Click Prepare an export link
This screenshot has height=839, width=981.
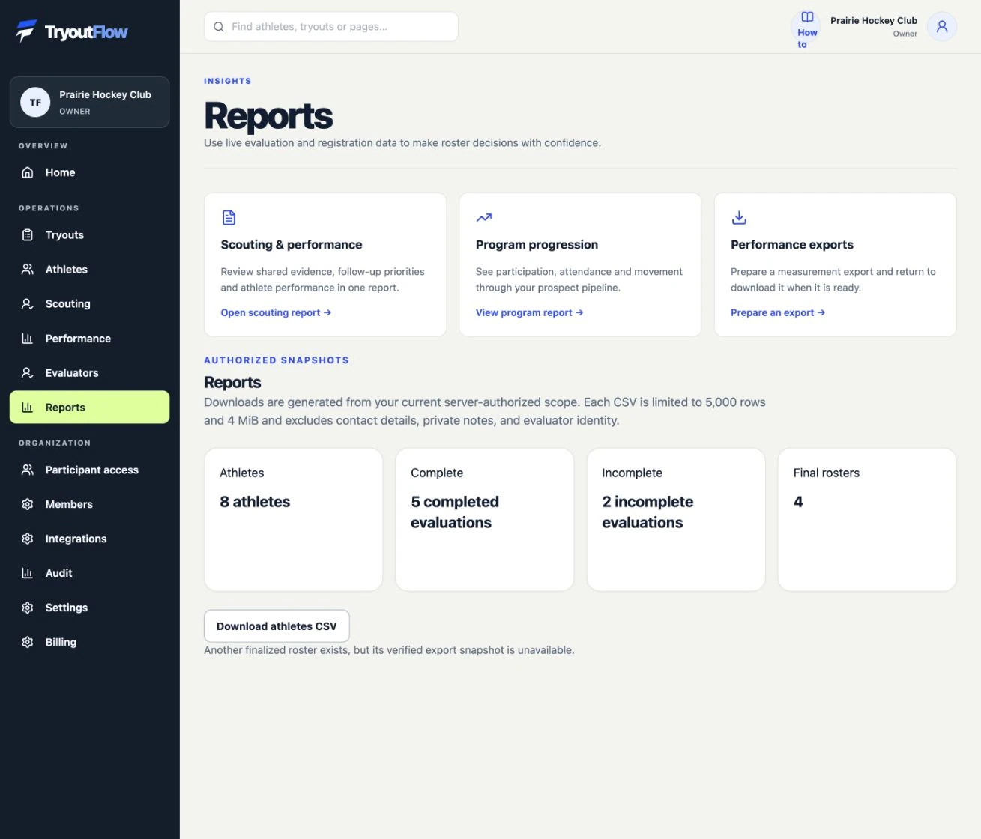coord(778,313)
